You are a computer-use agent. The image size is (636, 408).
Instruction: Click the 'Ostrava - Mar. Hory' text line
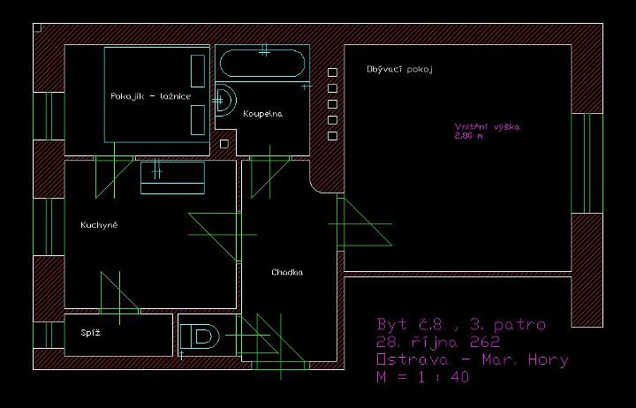(473, 359)
